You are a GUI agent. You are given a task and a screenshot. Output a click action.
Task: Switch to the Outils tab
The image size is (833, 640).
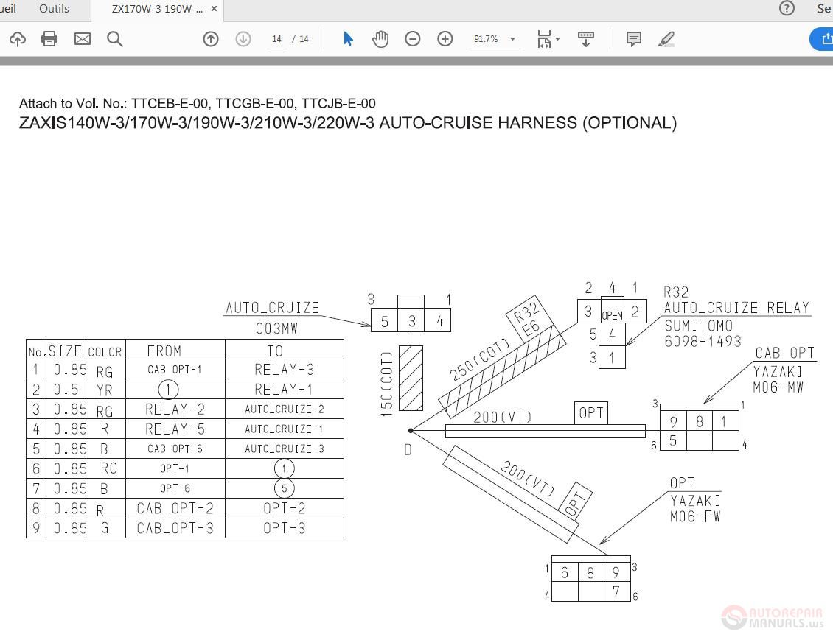55,9
